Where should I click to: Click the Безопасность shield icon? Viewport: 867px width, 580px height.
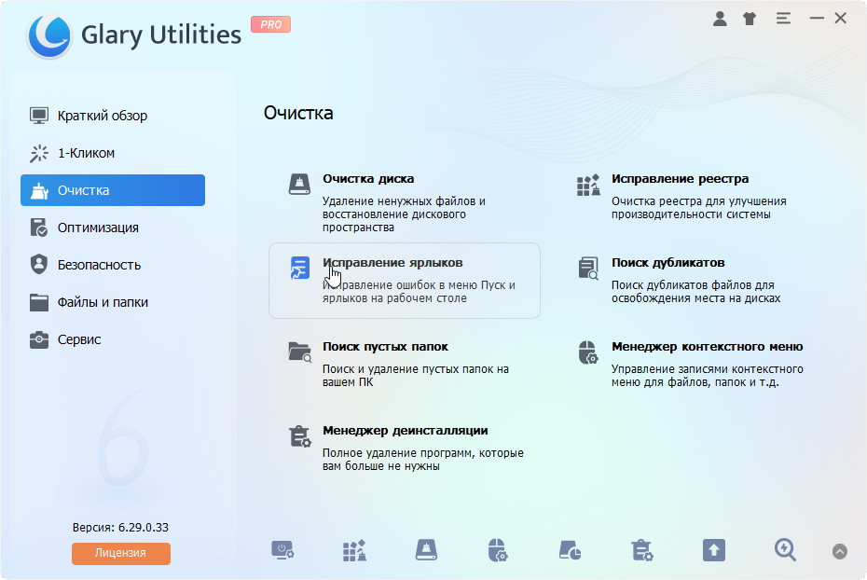tap(39, 264)
